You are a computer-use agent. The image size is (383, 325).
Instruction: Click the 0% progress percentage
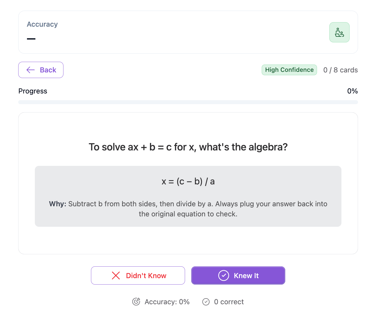click(352, 91)
